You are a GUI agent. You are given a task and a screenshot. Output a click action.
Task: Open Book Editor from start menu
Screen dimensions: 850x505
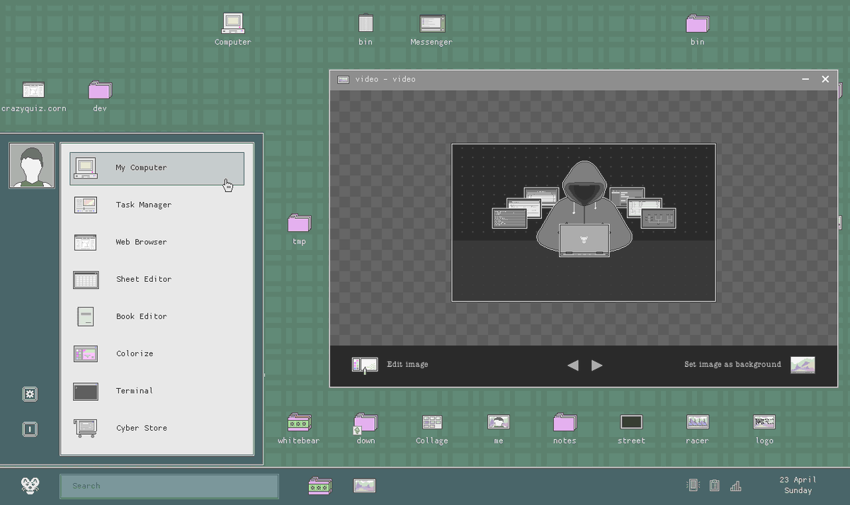157,317
